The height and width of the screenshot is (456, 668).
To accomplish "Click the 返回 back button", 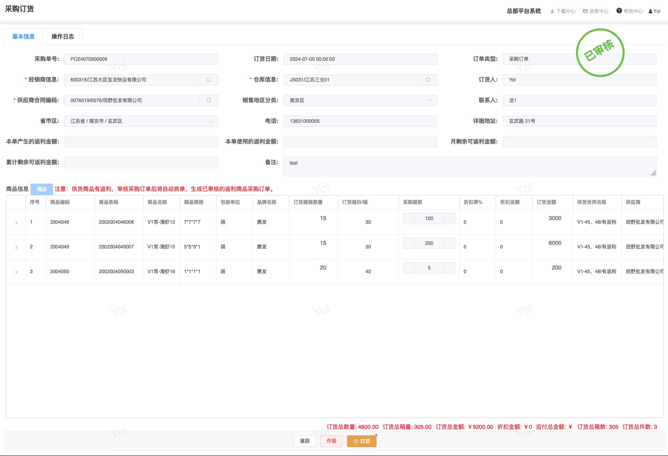I will [304, 441].
